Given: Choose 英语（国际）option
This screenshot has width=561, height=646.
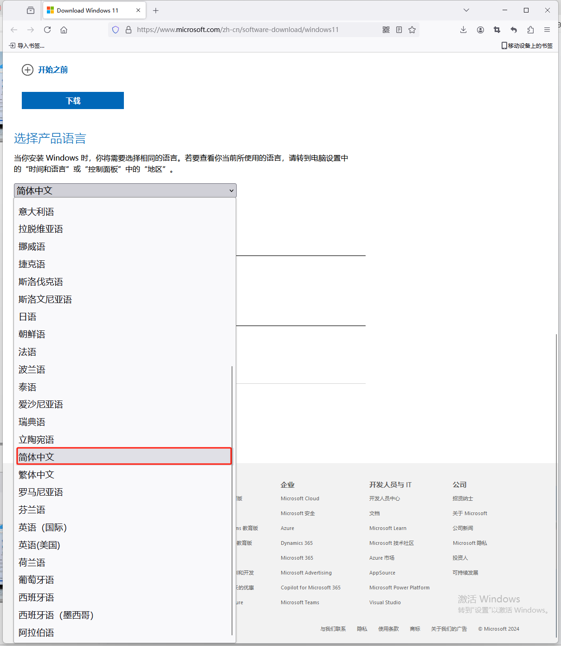Looking at the screenshot, I should coord(123,527).
